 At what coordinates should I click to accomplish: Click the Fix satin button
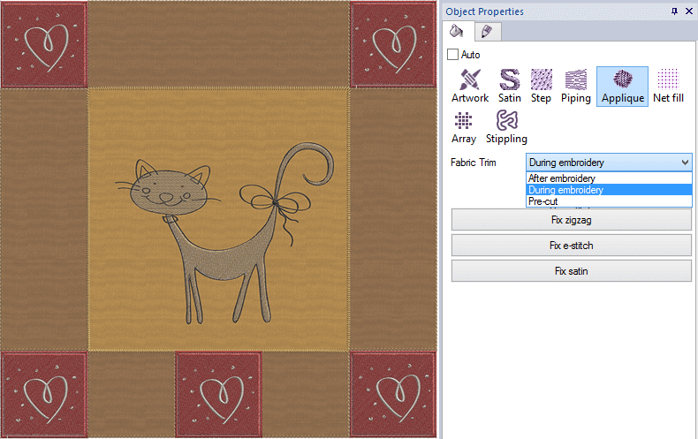pos(571,271)
